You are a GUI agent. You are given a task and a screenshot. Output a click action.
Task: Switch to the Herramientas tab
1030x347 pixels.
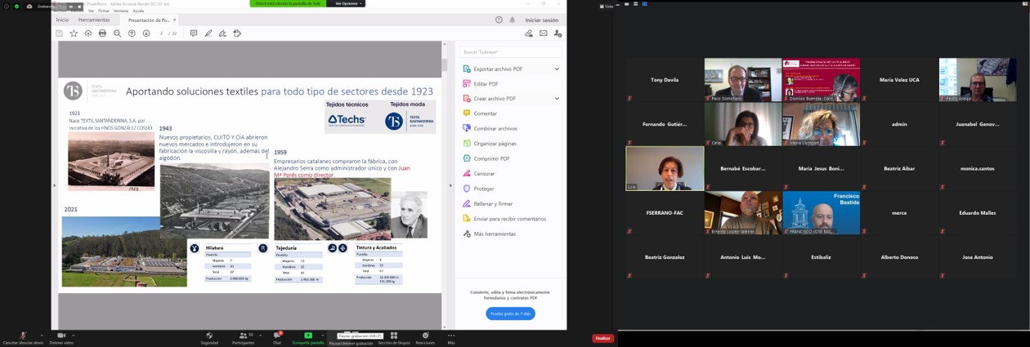[94, 20]
